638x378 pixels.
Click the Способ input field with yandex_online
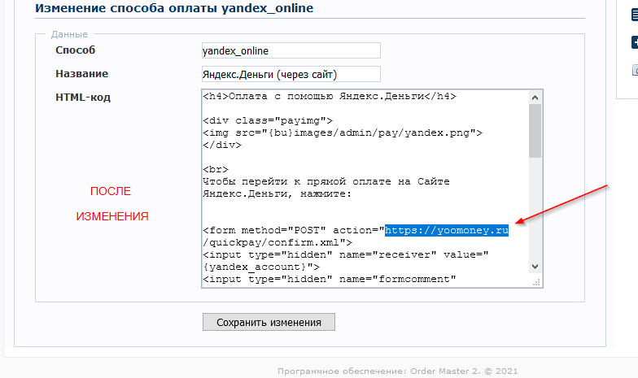291,50
